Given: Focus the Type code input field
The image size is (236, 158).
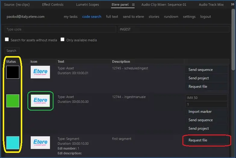Looking at the screenshot, I should pos(60,29).
